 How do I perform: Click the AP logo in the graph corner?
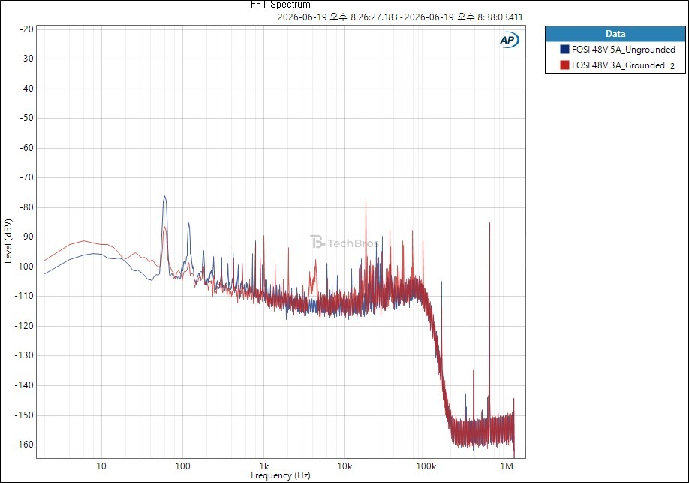pyautogui.click(x=510, y=40)
